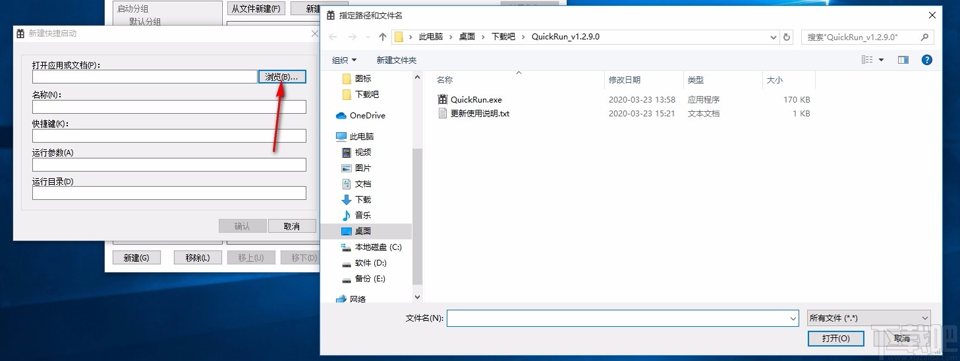The width and height of the screenshot is (960, 361).
Task: Expand the view options dropdown arrow
Action: click(x=881, y=60)
